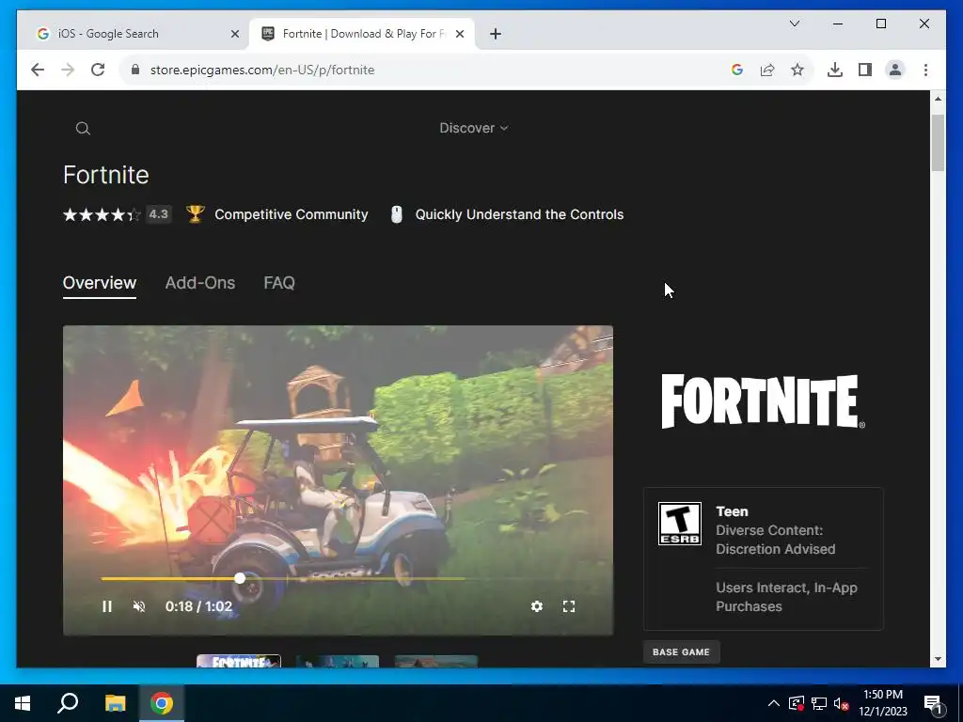Show hidden system tray icons

[x=774, y=703]
